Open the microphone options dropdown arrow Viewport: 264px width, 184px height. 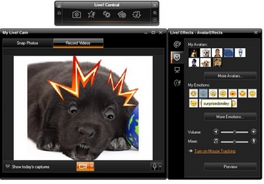(x=160, y=167)
